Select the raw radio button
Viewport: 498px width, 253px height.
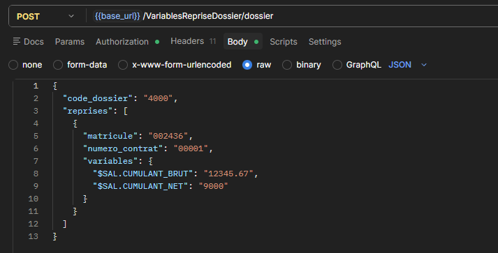247,65
